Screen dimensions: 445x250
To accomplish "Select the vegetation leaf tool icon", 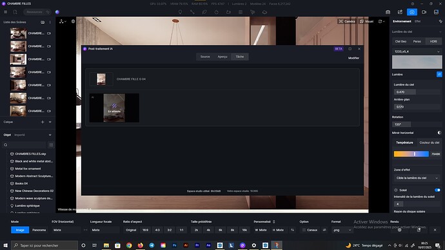I will pos(204,12).
